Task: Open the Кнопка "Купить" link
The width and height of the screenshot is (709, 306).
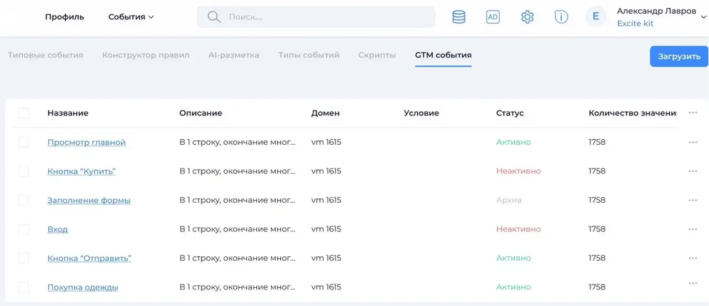Action: (81, 171)
